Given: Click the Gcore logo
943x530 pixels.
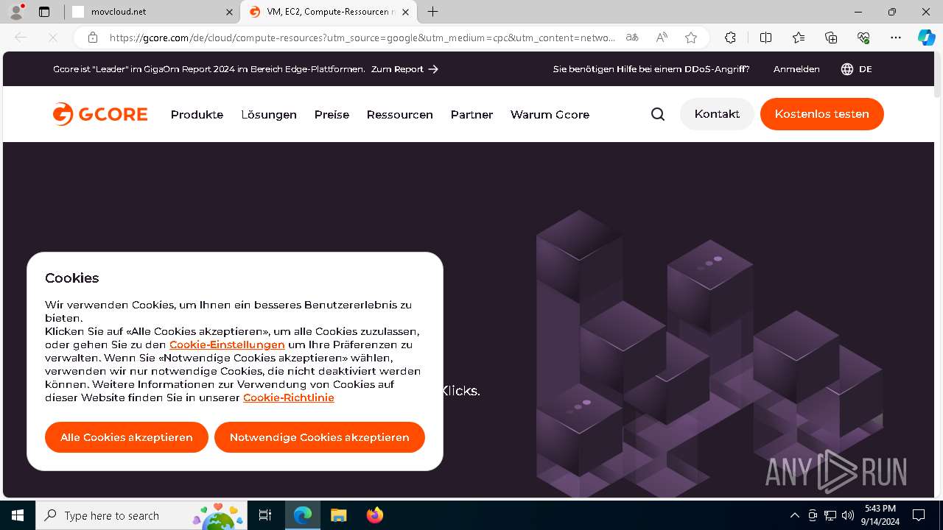Looking at the screenshot, I should (100, 114).
